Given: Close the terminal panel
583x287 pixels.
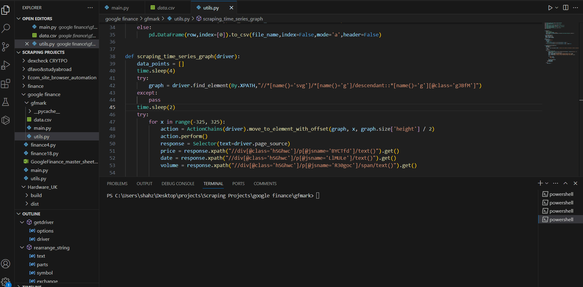Looking at the screenshot, I should (575, 183).
